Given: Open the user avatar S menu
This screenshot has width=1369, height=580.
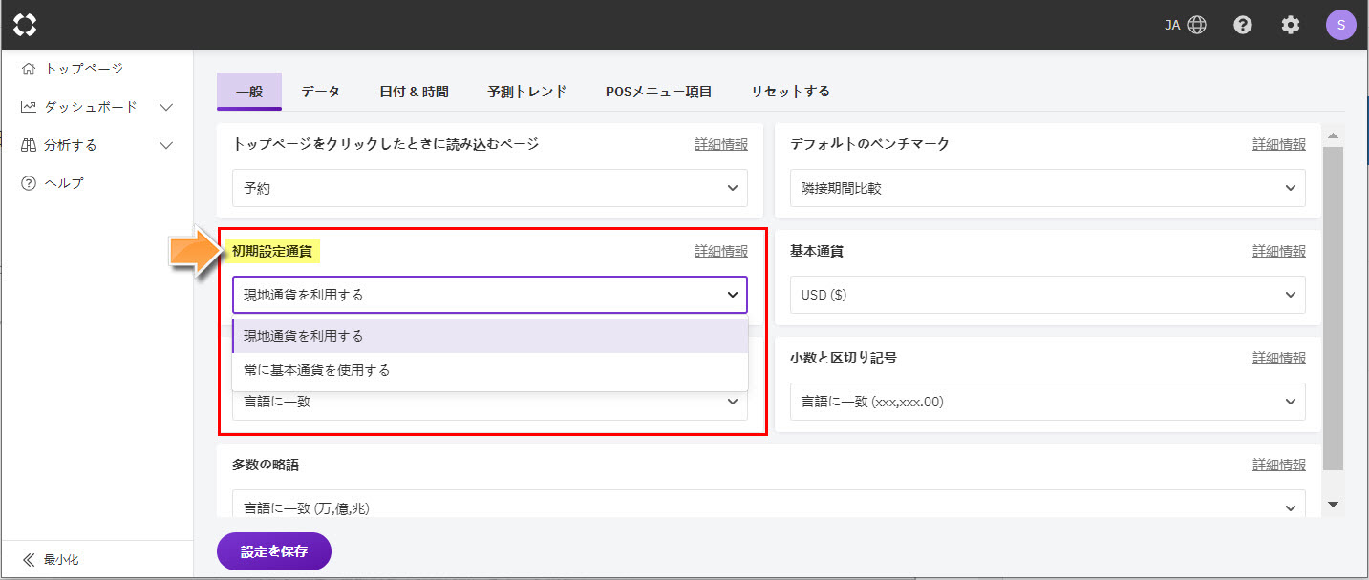Looking at the screenshot, I should point(1341,25).
